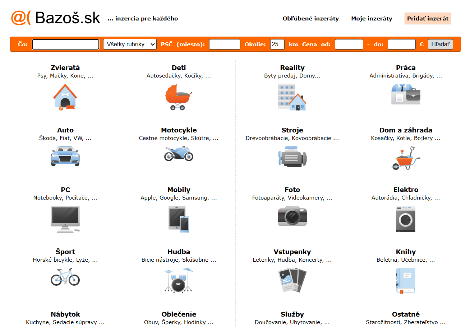
Task: Click the Bazoš.sk logo
Action: (x=56, y=18)
